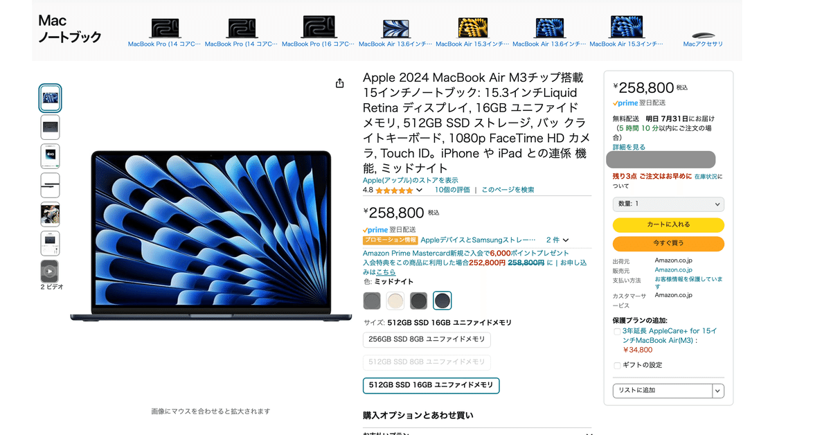
Task: Select the first product thumbnail image
Action: pyautogui.click(x=50, y=98)
